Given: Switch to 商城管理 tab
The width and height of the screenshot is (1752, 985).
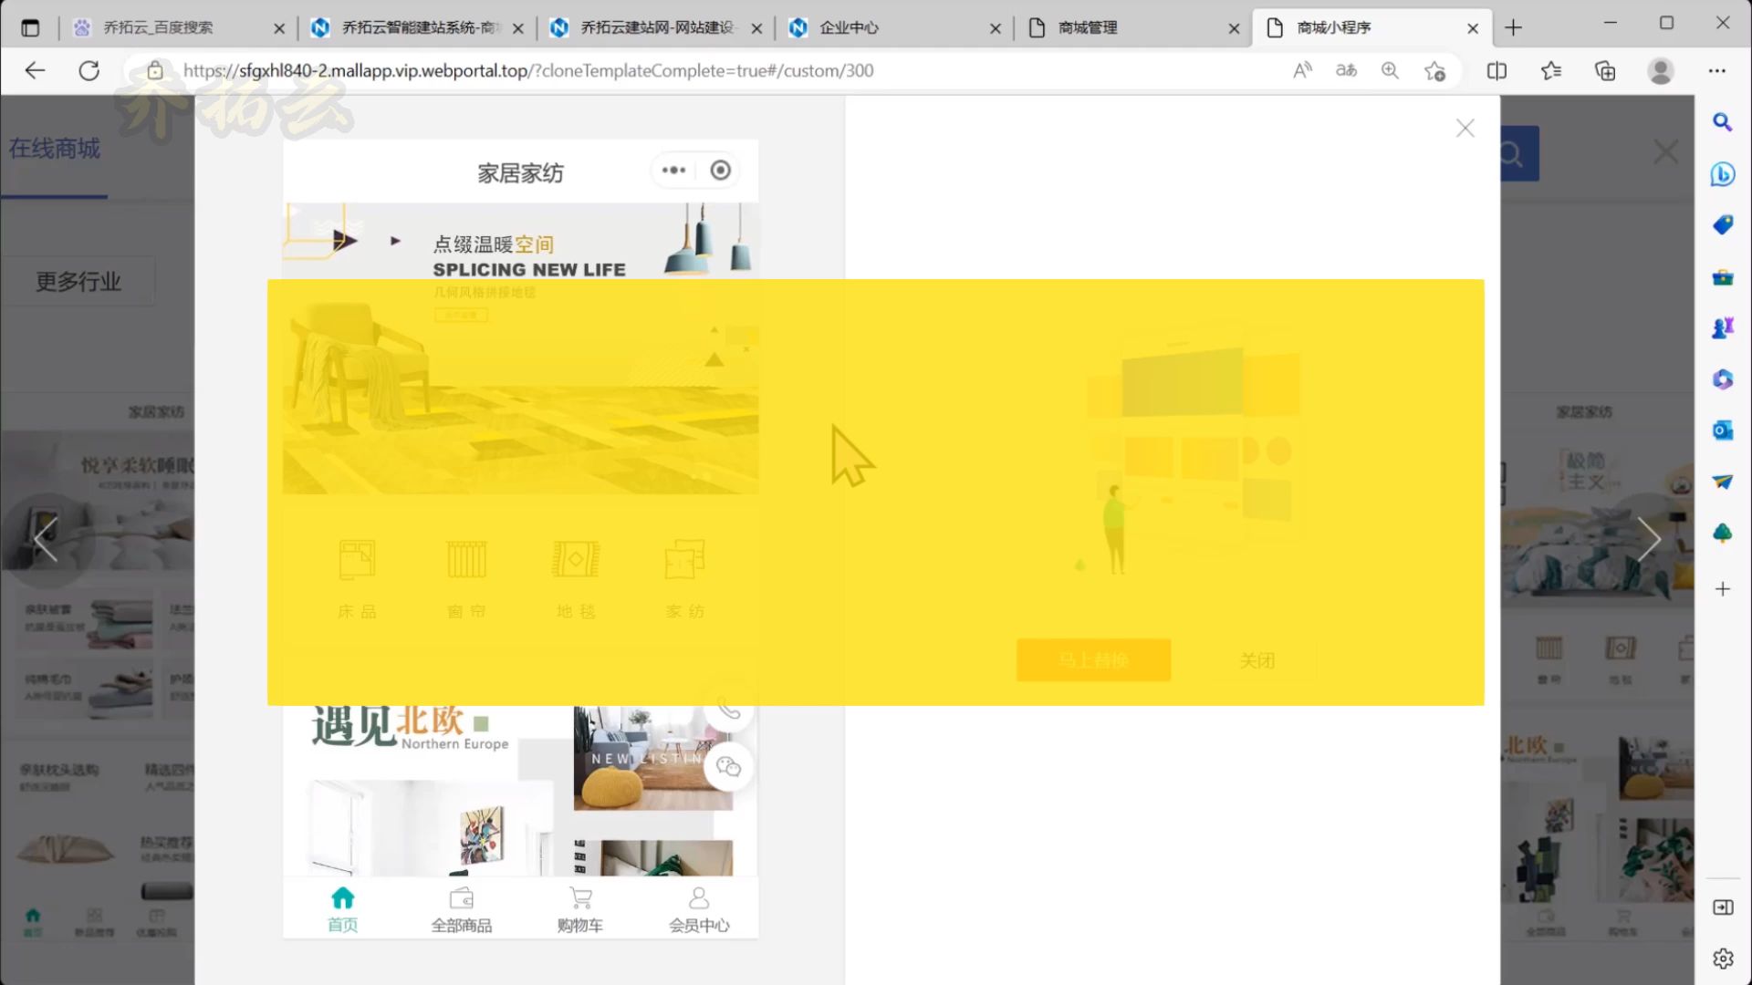Looking at the screenshot, I should click(1135, 28).
